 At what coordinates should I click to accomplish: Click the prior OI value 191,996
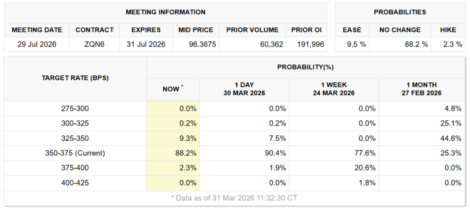click(311, 44)
